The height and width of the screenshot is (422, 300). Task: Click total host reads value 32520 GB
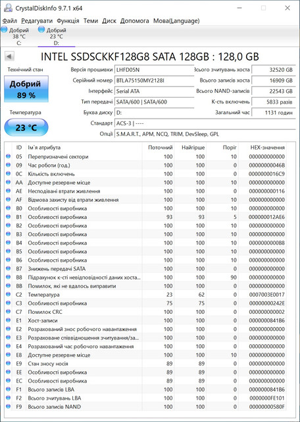[x=274, y=70]
